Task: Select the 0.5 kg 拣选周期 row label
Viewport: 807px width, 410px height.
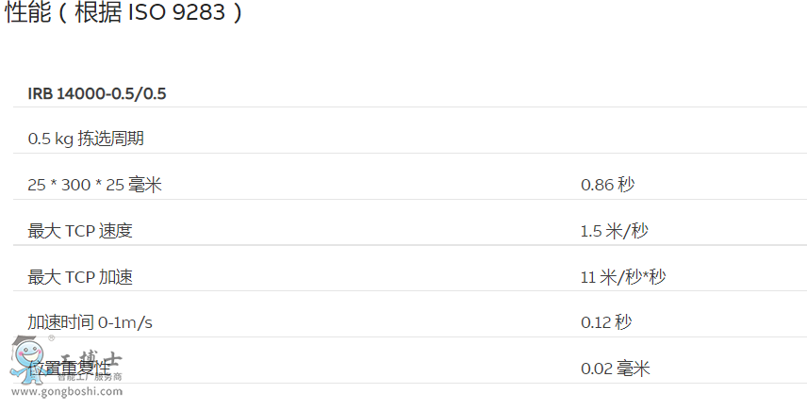Action: point(86,139)
